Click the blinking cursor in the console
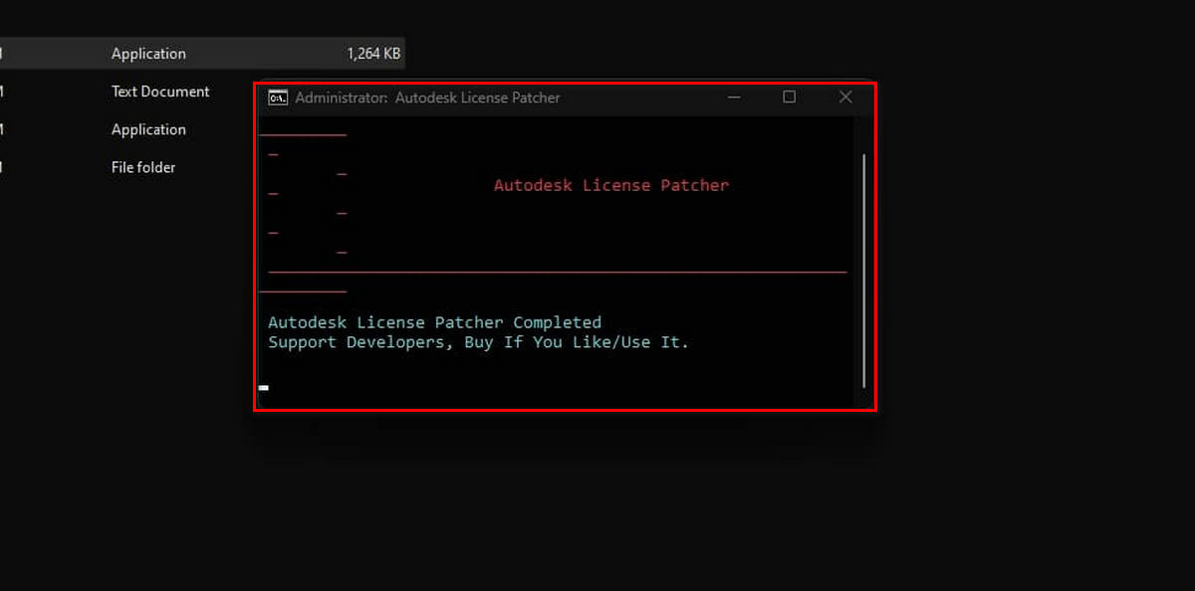1195x591 pixels. click(x=264, y=387)
